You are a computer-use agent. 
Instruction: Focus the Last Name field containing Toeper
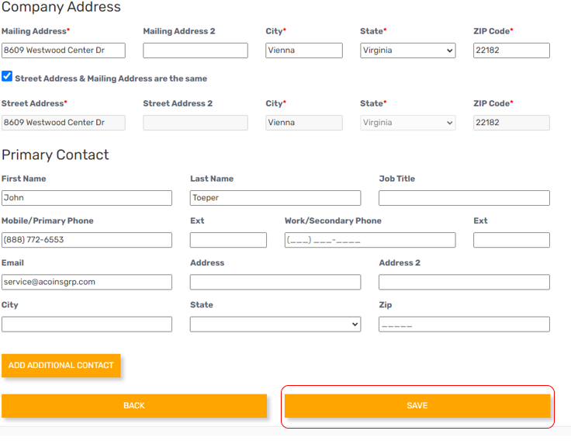(275, 198)
